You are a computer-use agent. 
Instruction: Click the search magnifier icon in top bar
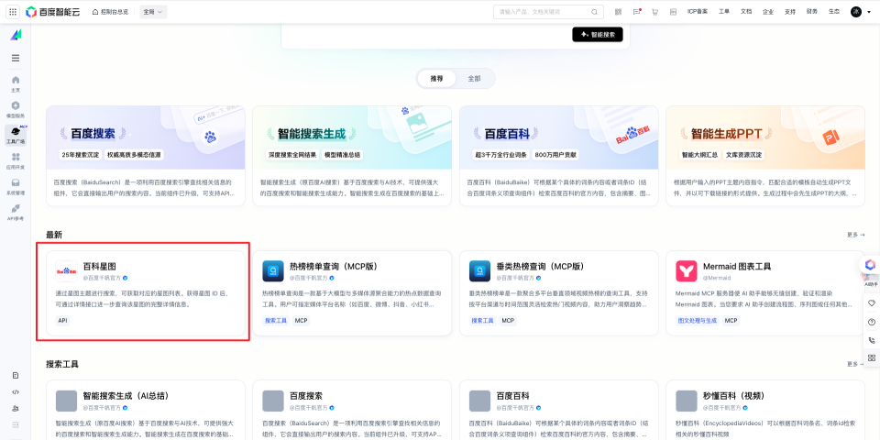click(596, 12)
